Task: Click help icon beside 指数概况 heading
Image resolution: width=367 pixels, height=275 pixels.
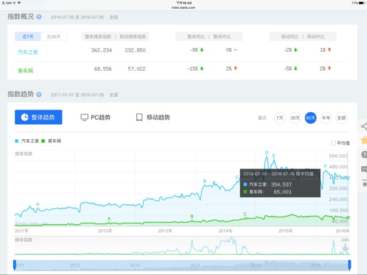Action: point(39,17)
